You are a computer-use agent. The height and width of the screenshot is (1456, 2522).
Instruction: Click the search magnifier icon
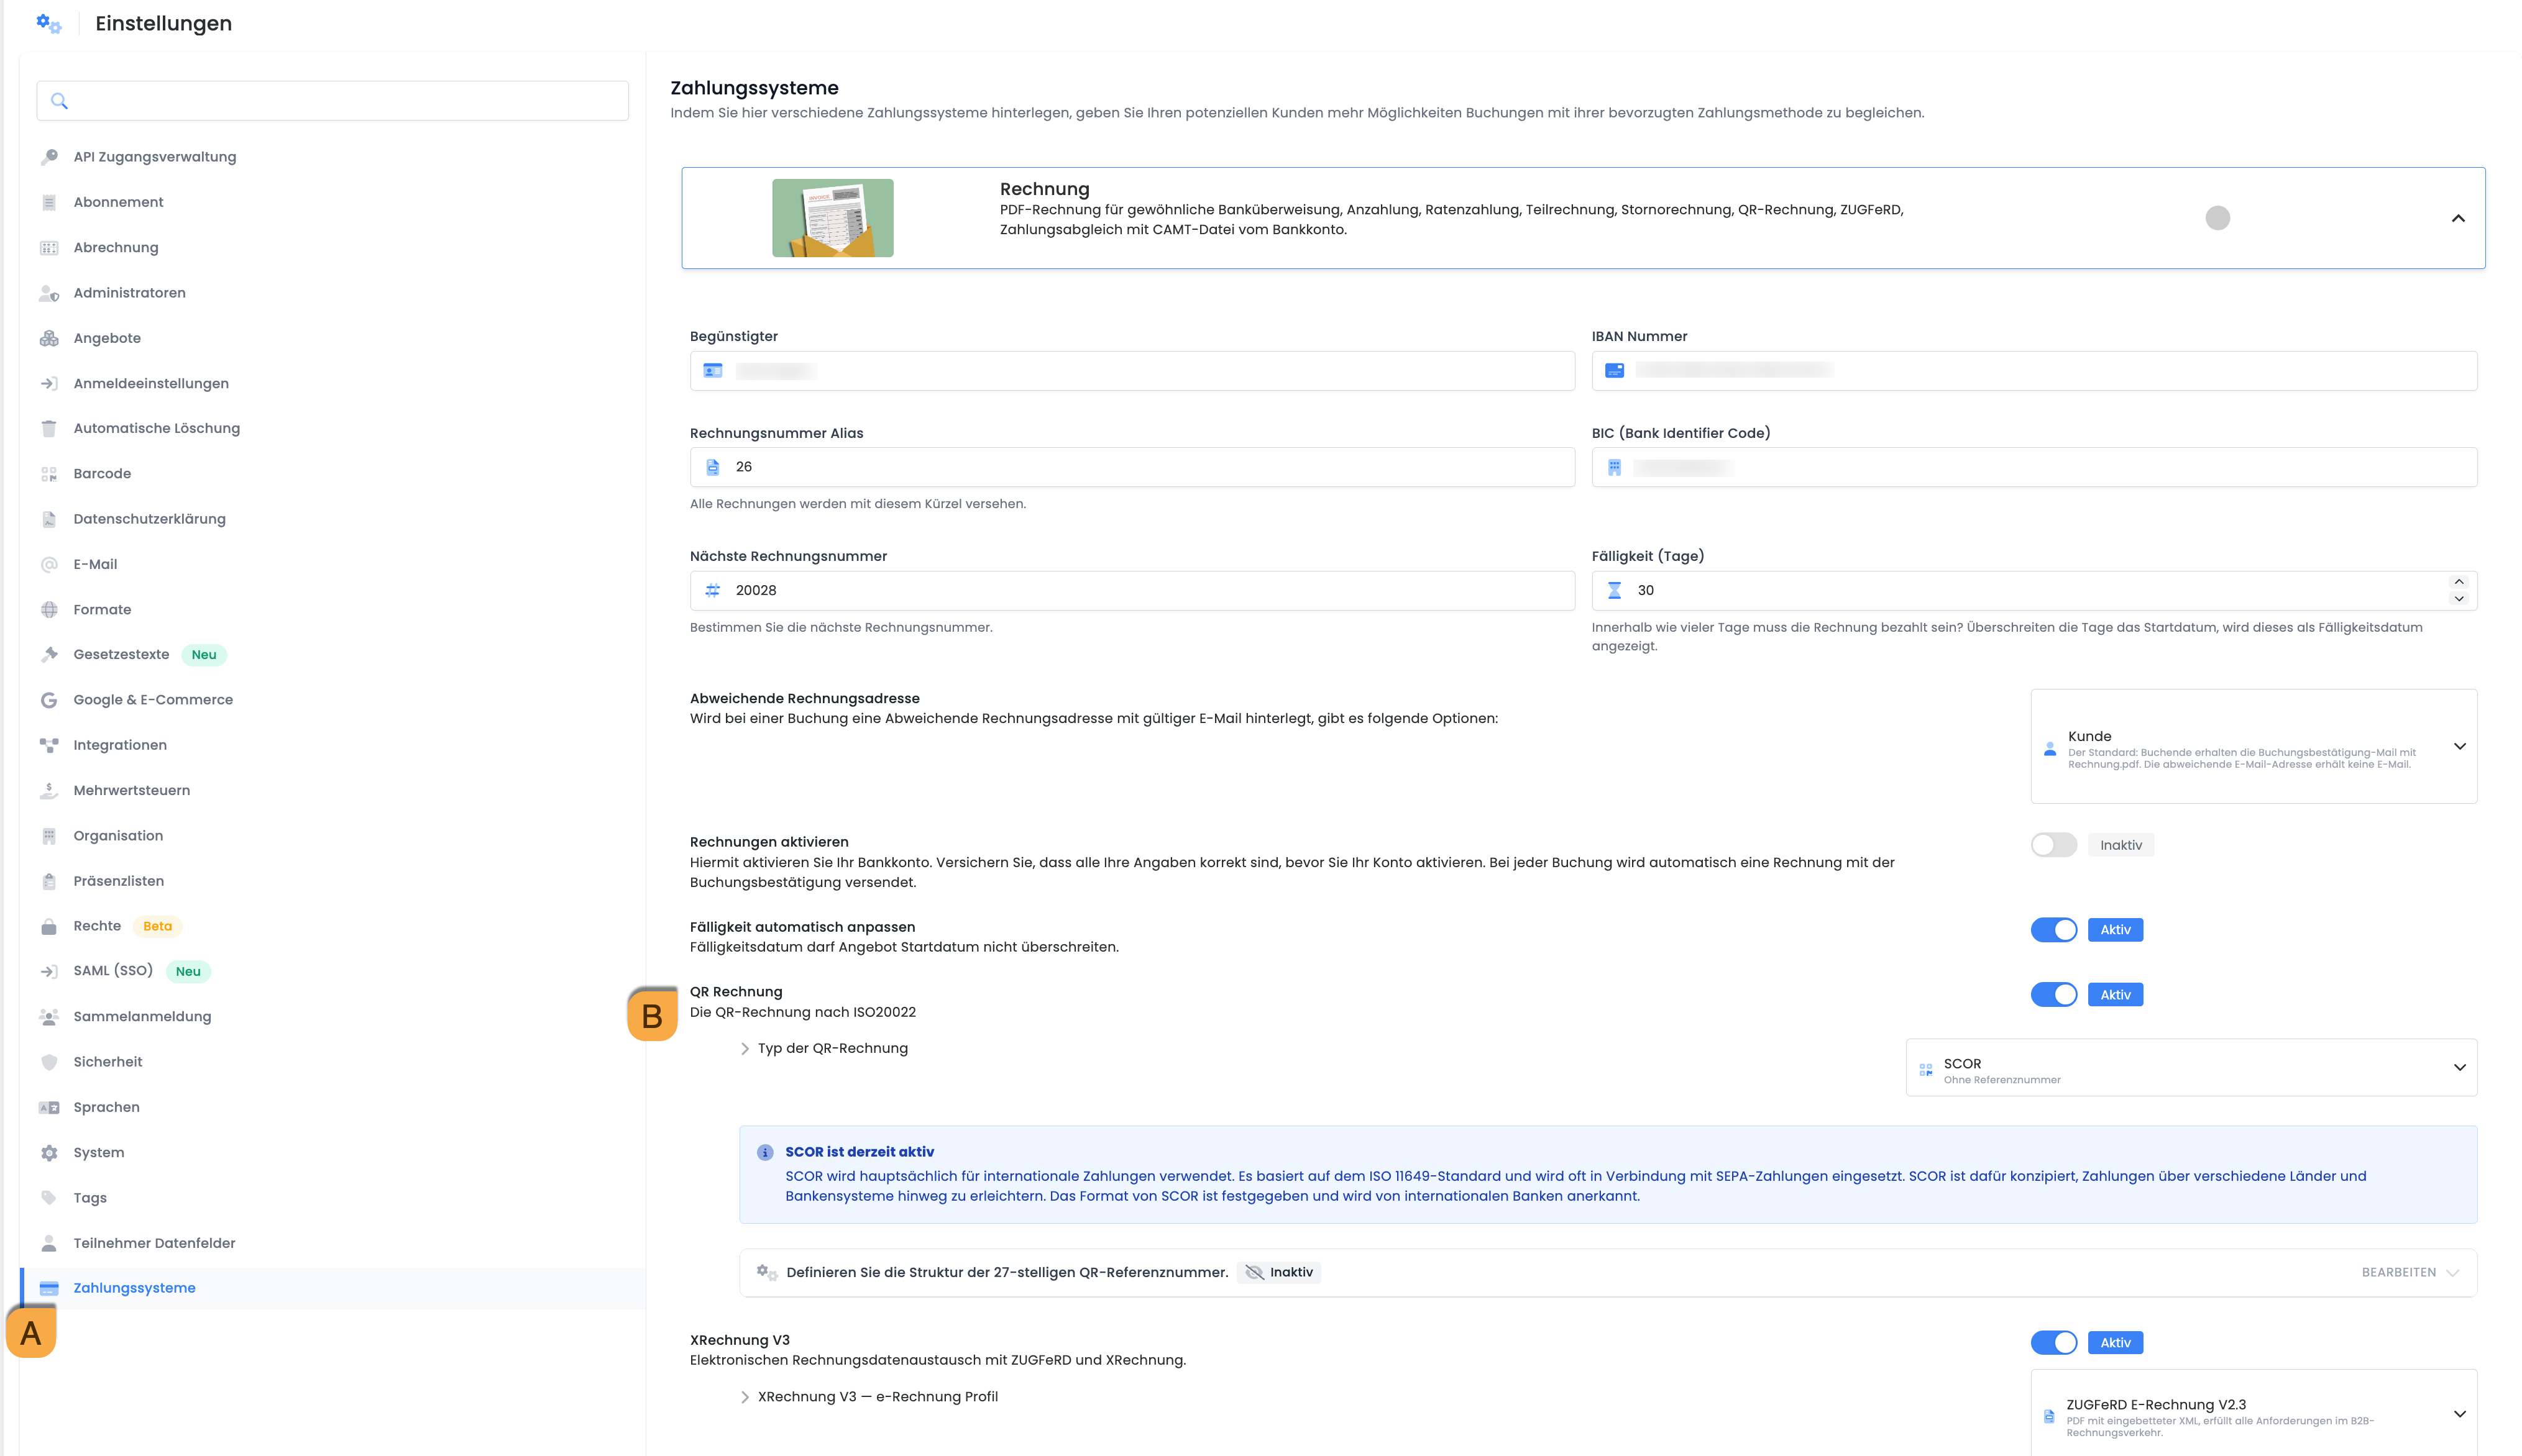[x=59, y=101]
